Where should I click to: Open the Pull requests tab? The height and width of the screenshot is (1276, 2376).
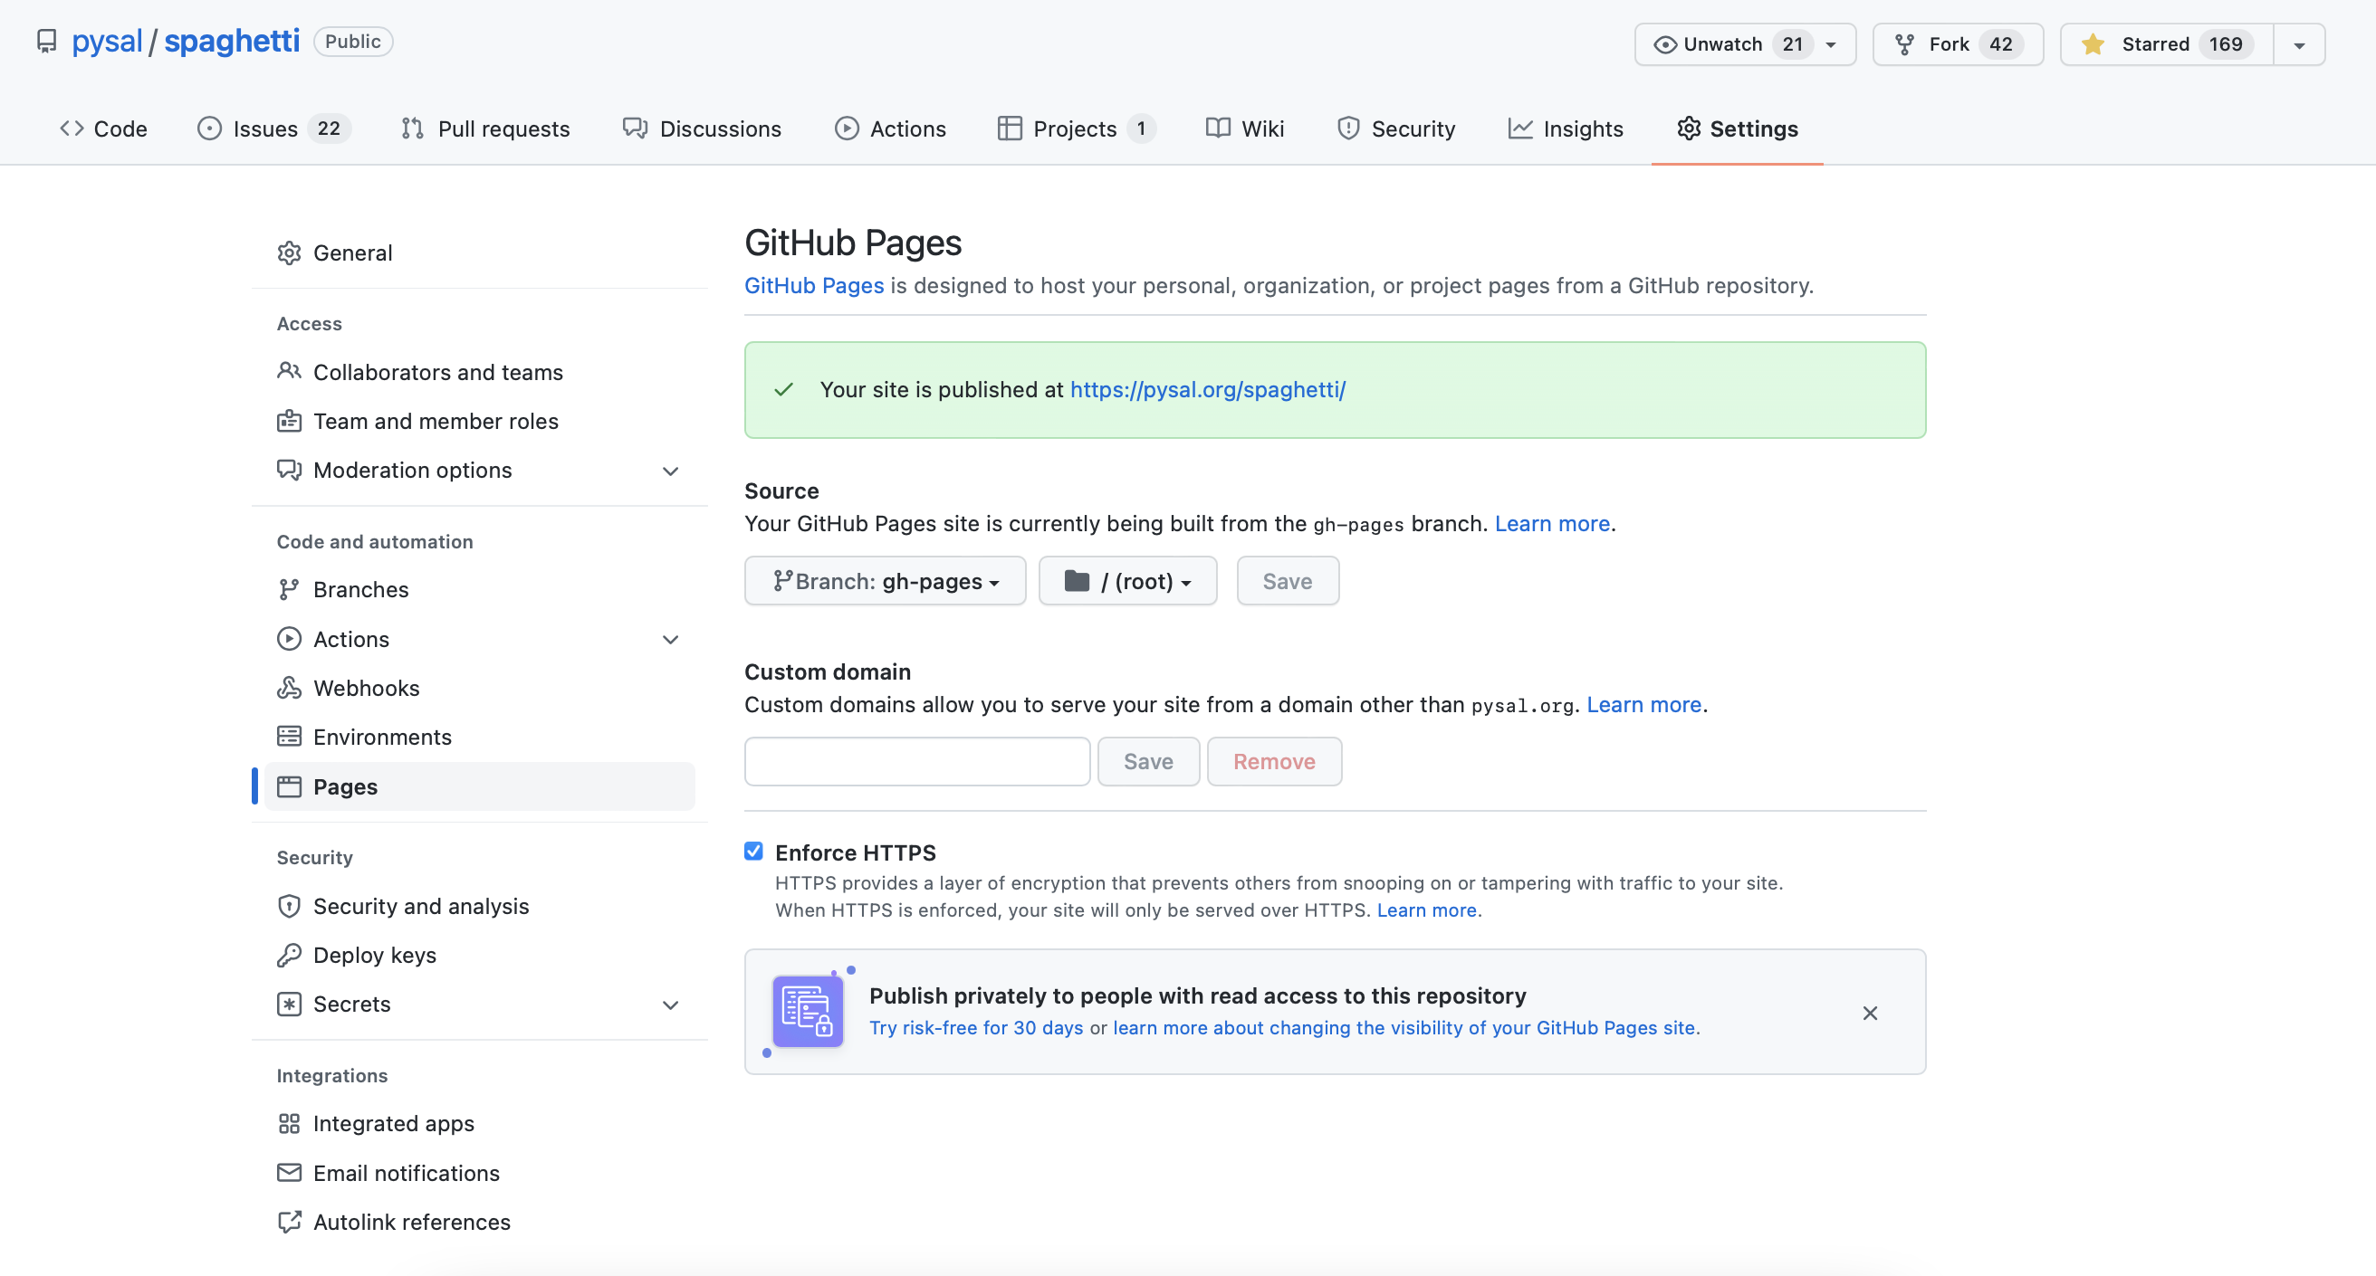486,129
